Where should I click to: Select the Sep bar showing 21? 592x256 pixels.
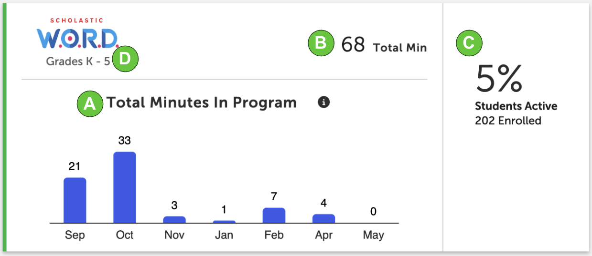tap(75, 200)
